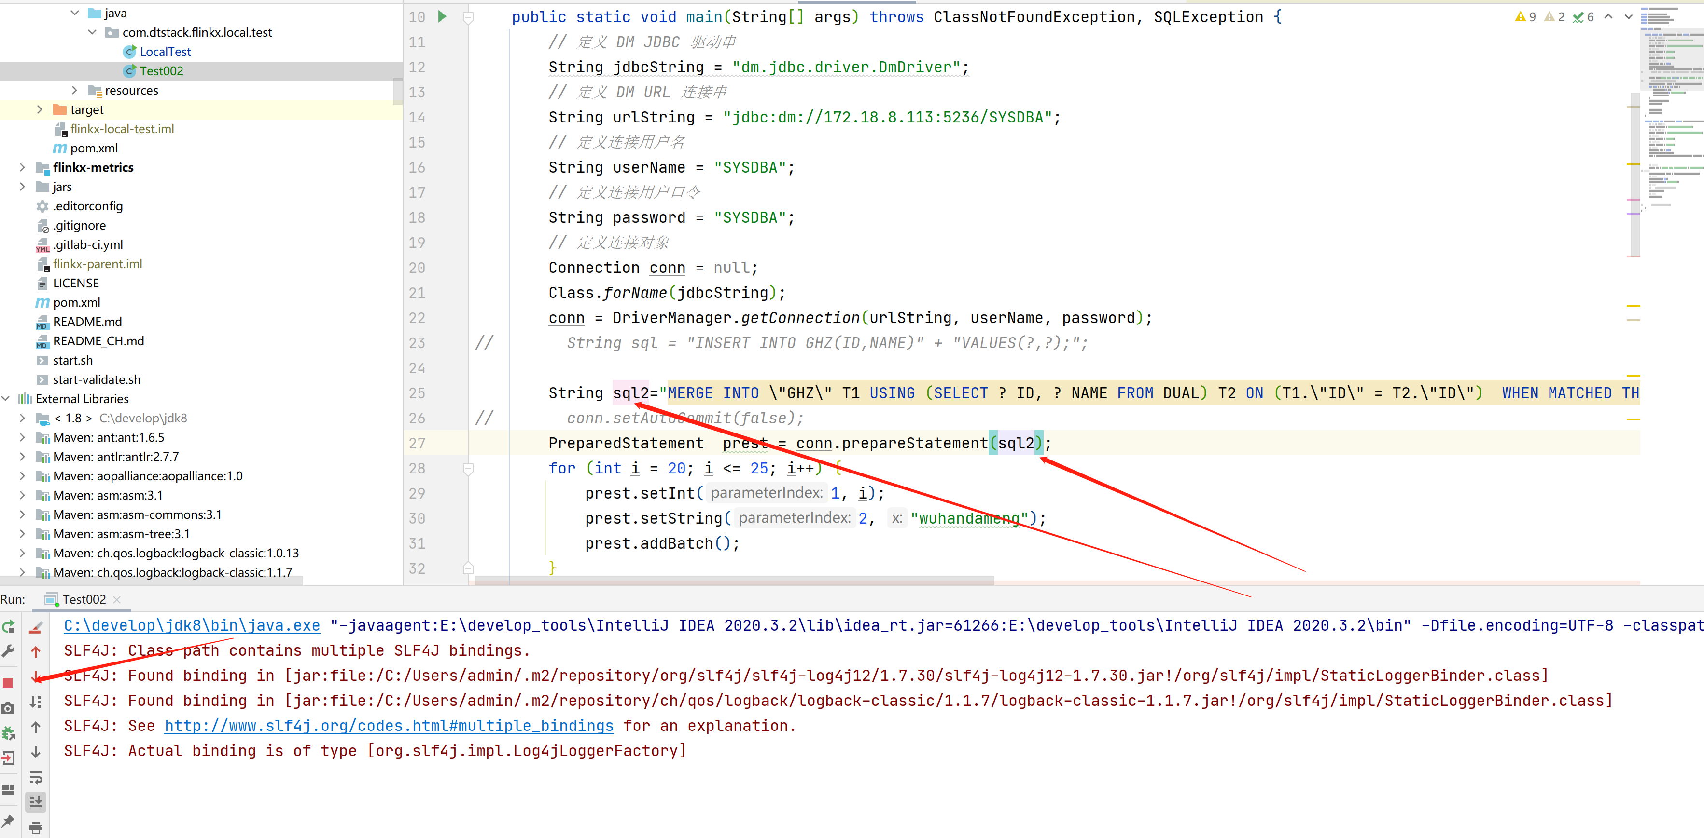This screenshot has height=838, width=1704.
Task: Collapse the External Libraries node
Action: click(x=6, y=399)
